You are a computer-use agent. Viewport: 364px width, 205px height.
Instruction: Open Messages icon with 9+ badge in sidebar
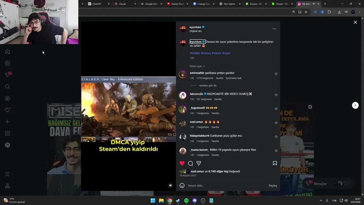tap(8, 75)
